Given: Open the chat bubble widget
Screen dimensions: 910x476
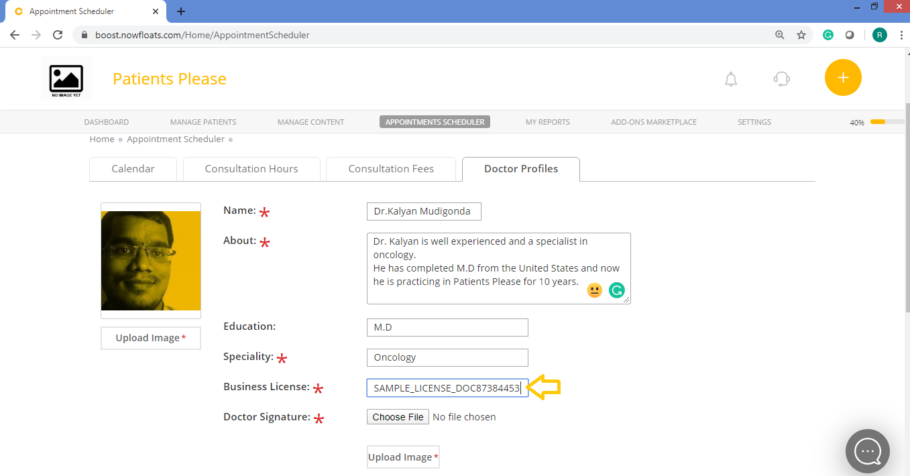Looking at the screenshot, I should point(867,451).
